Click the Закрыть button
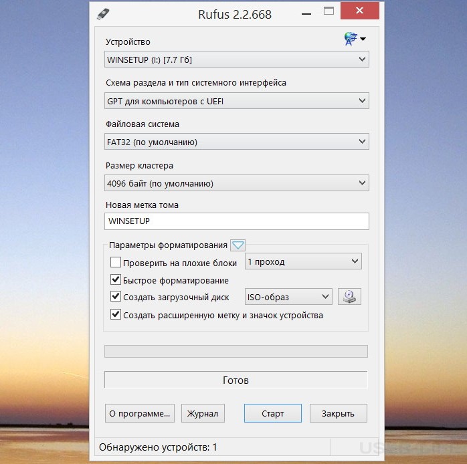467x464 pixels. coord(339,413)
